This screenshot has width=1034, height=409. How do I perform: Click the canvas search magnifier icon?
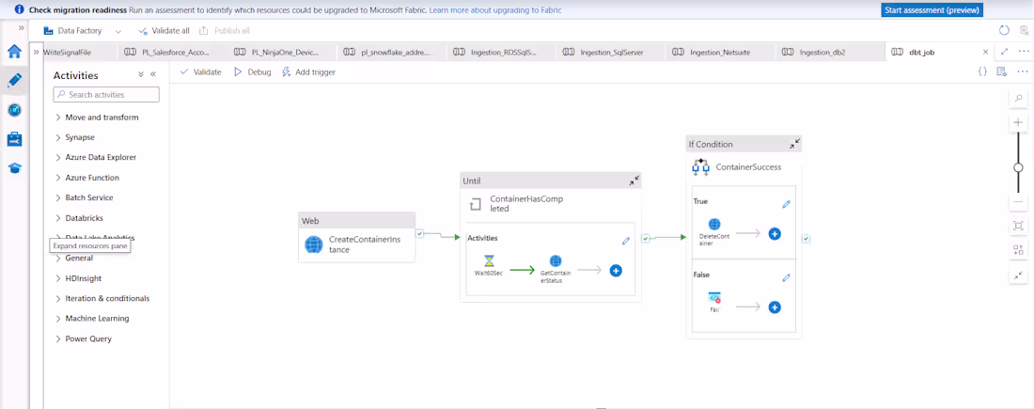[x=1018, y=99]
